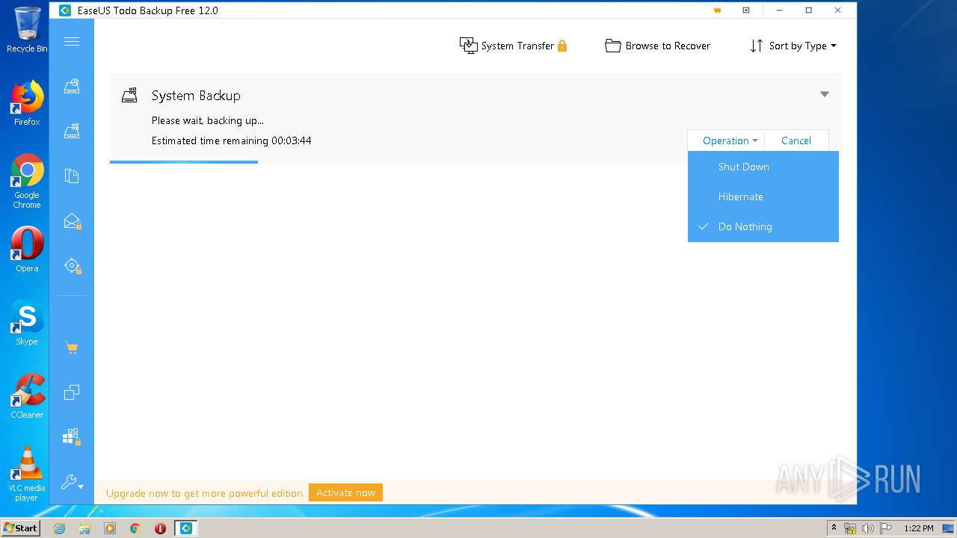This screenshot has height=538, width=957.
Task: Open the locked Smart Backup target icon
Action: click(72, 266)
